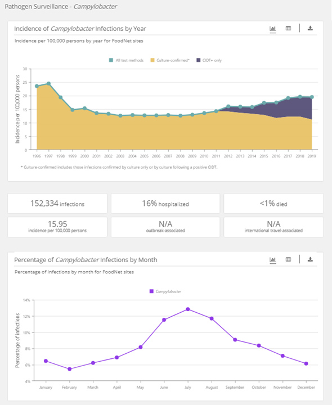Click the 16% hospitalized tile
Viewport: 332px width, 405px height.
(x=165, y=204)
